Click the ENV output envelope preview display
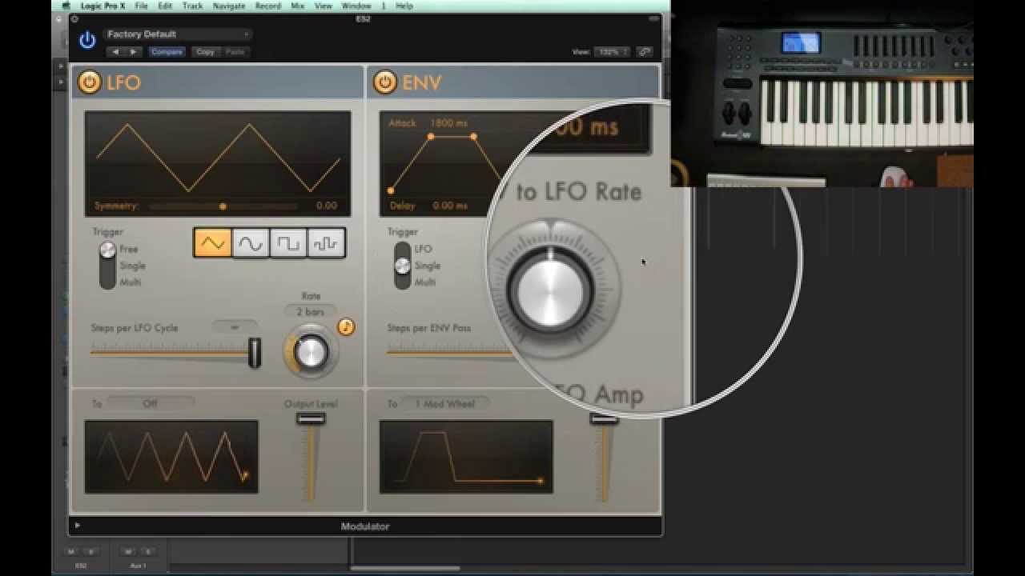Screen dimensions: 1025x576 coord(466,456)
